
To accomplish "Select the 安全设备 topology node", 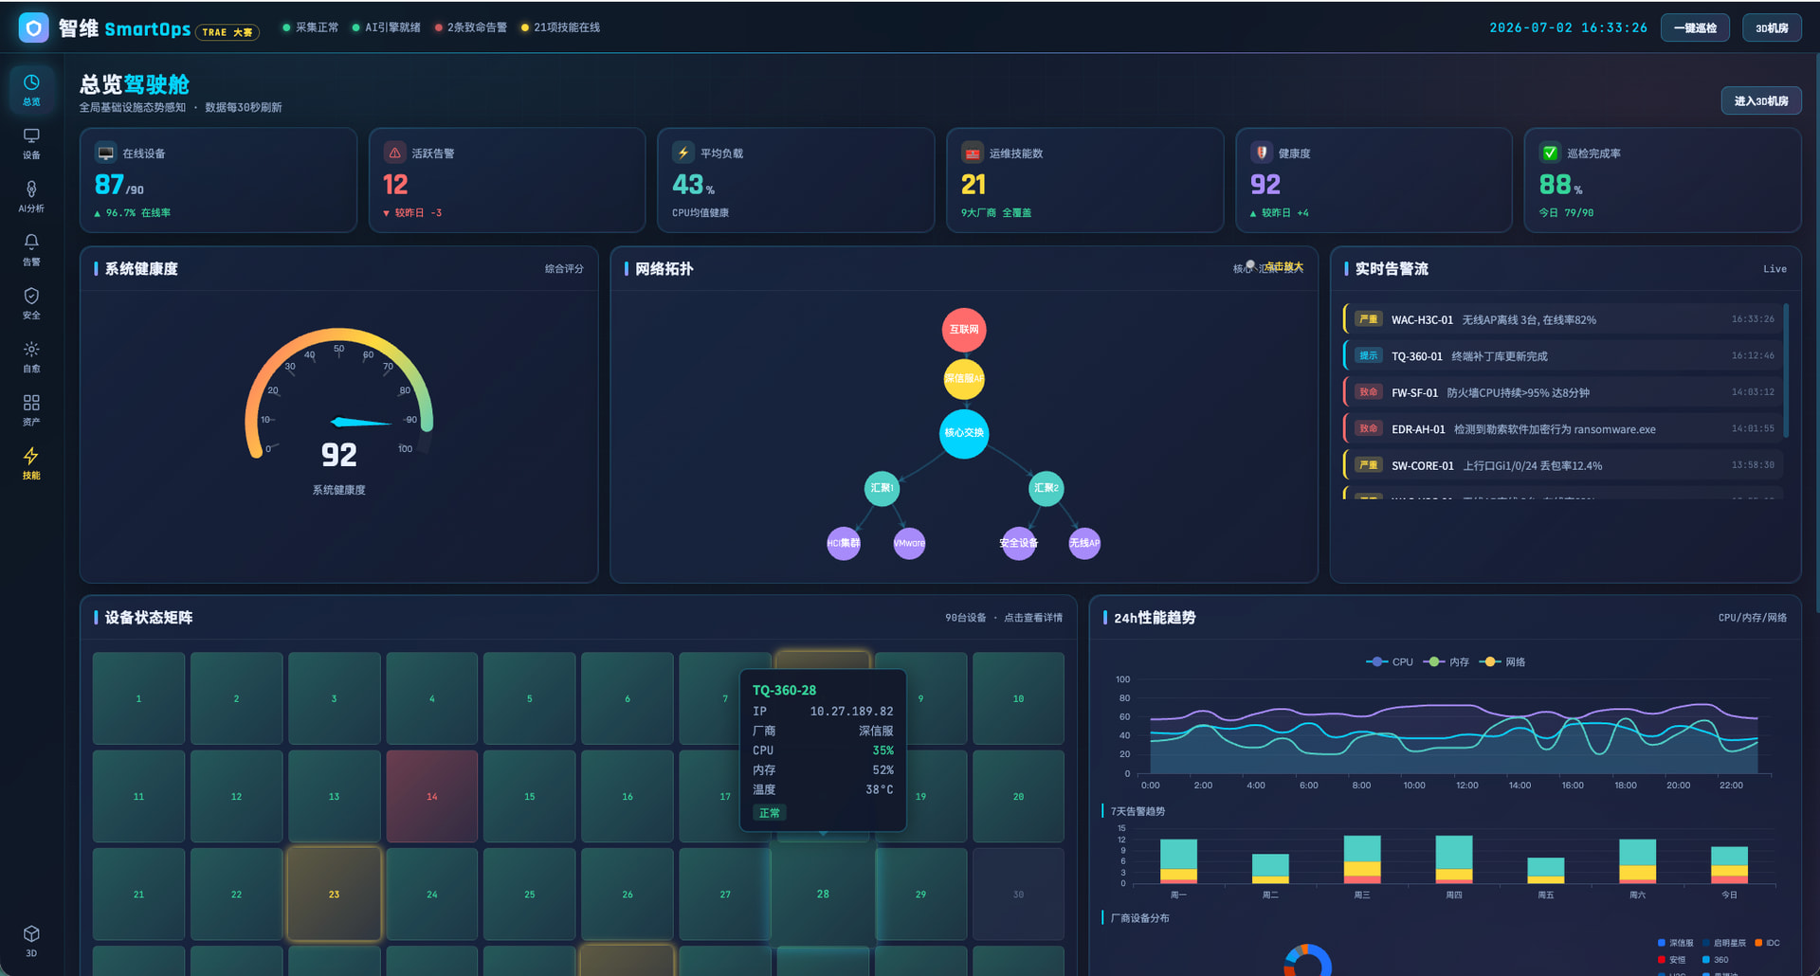I will click(1019, 543).
